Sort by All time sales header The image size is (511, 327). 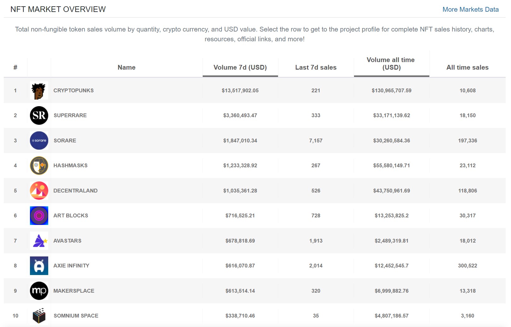[467, 67]
